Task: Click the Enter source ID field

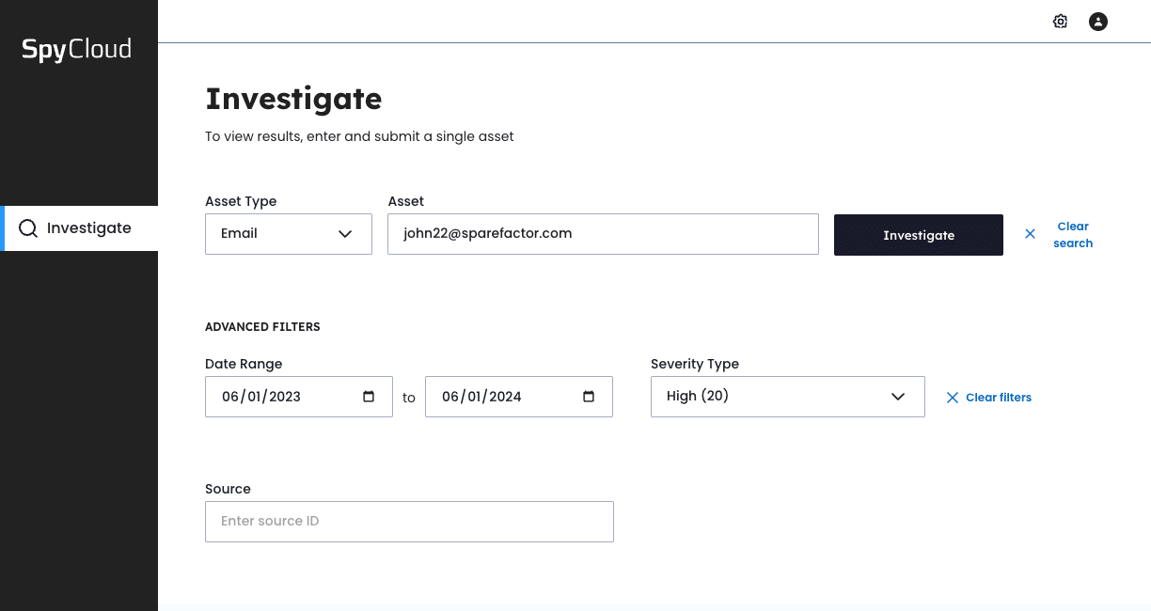Action: [x=409, y=521]
